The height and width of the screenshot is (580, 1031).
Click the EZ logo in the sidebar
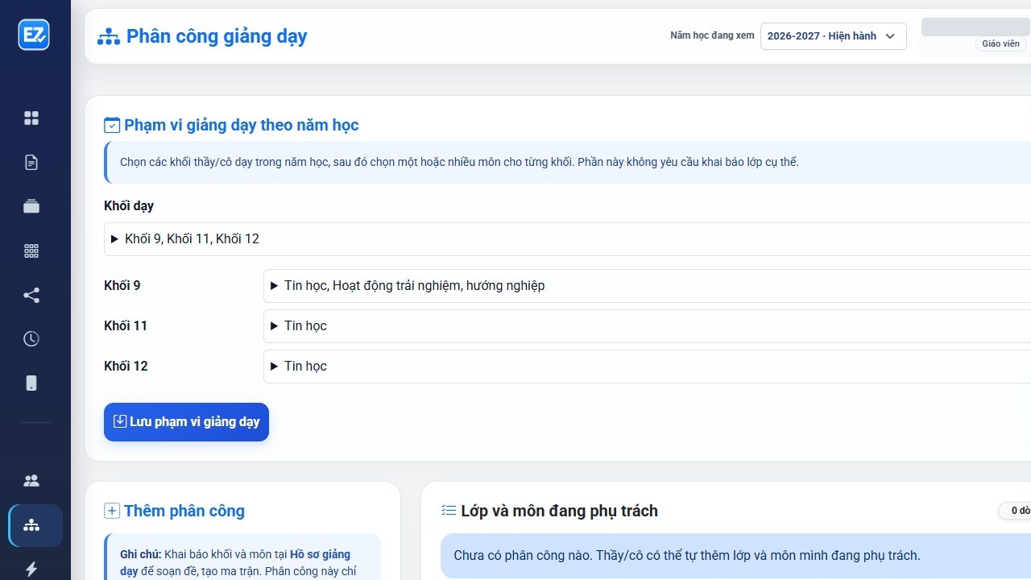point(34,35)
